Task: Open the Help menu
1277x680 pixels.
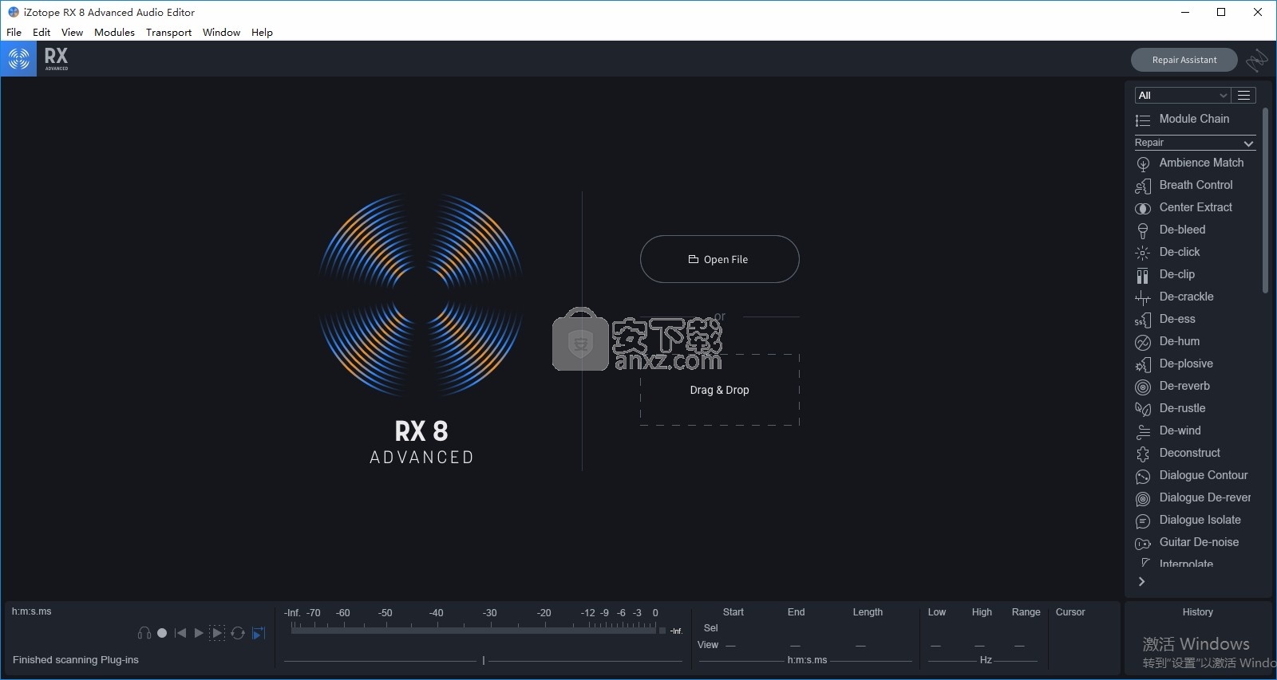Action: click(262, 33)
